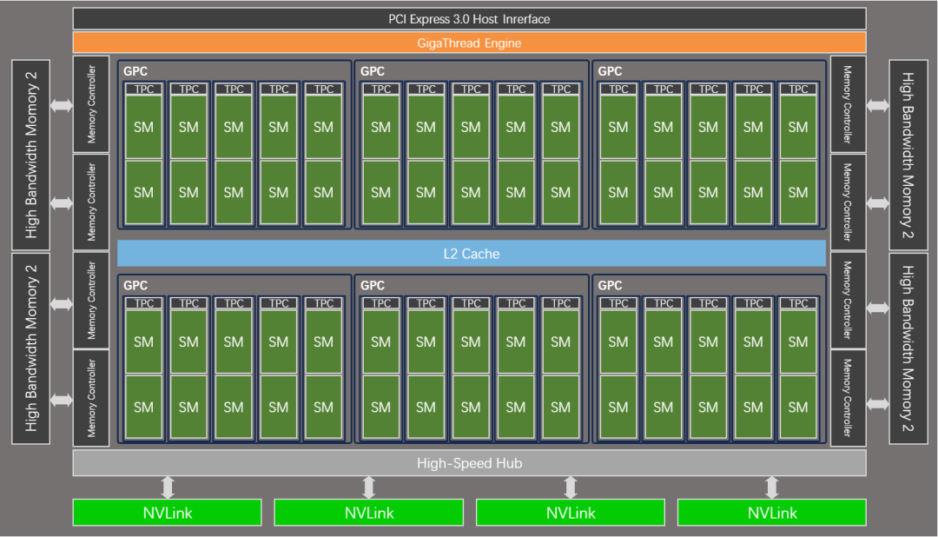Select the topmost Memory Controller on the right side
The height and width of the screenshot is (537, 938).
(x=849, y=104)
